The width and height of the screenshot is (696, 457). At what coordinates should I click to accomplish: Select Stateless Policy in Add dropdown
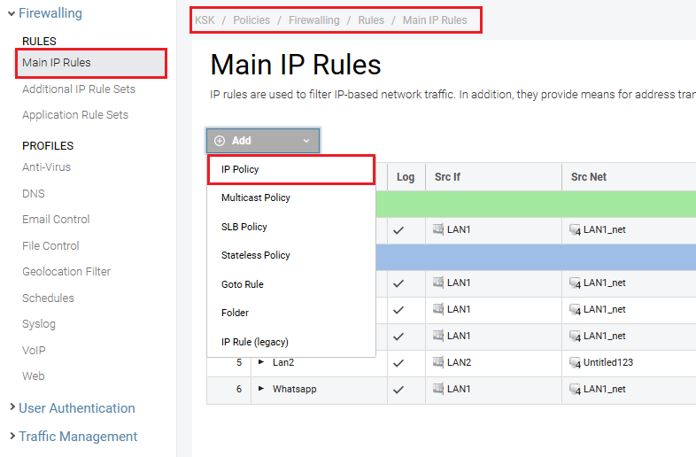coord(256,255)
